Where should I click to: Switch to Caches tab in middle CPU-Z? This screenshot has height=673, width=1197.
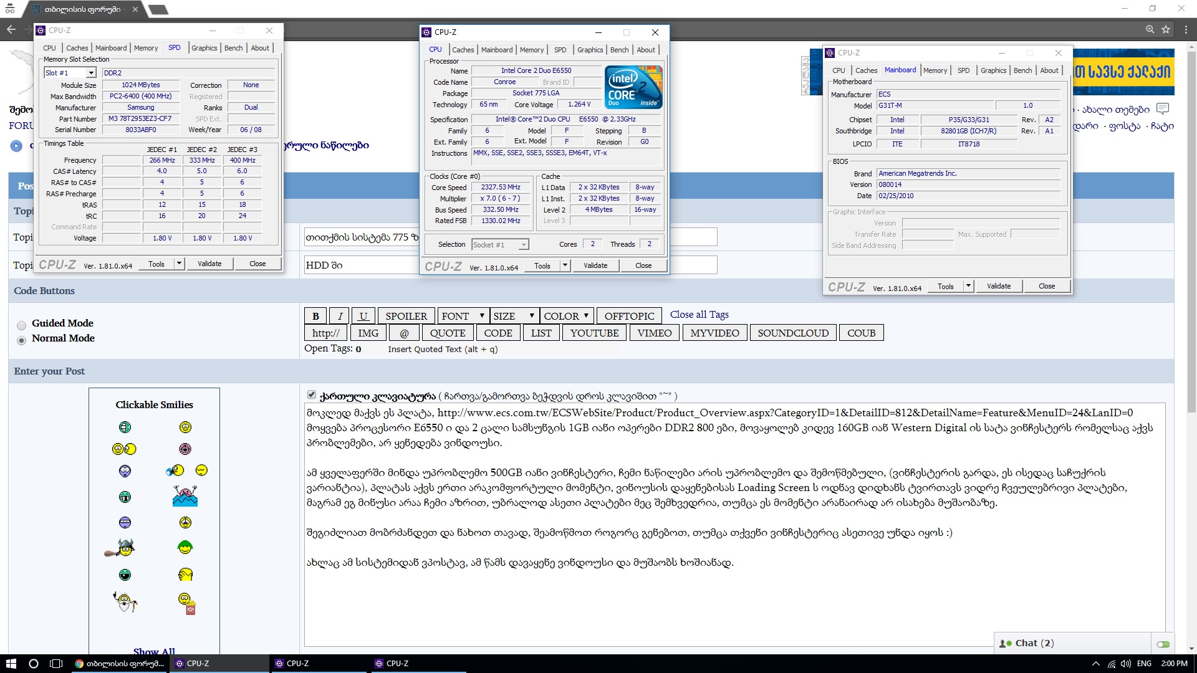pos(463,50)
